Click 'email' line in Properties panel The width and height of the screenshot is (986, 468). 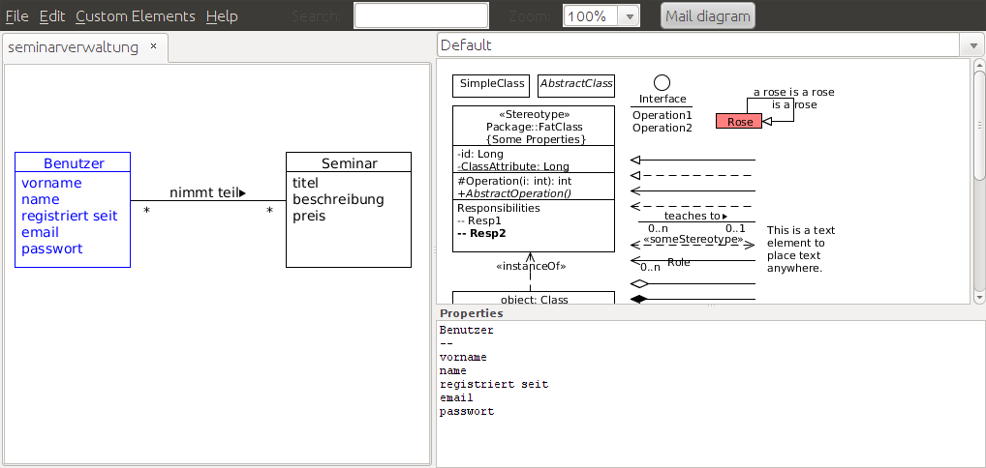(x=456, y=397)
